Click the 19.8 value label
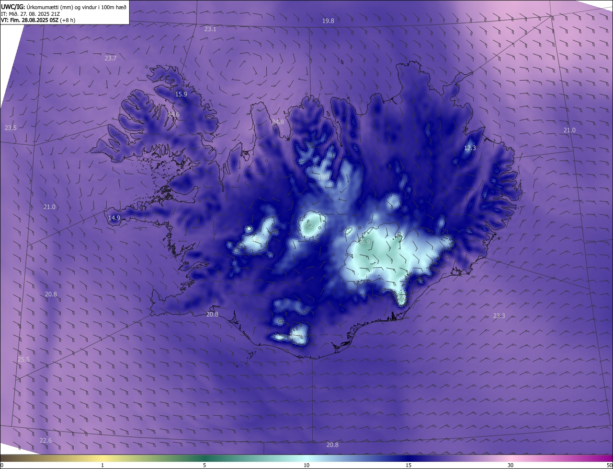Viewport: 613px width, 469px height. tap(328, 21)
